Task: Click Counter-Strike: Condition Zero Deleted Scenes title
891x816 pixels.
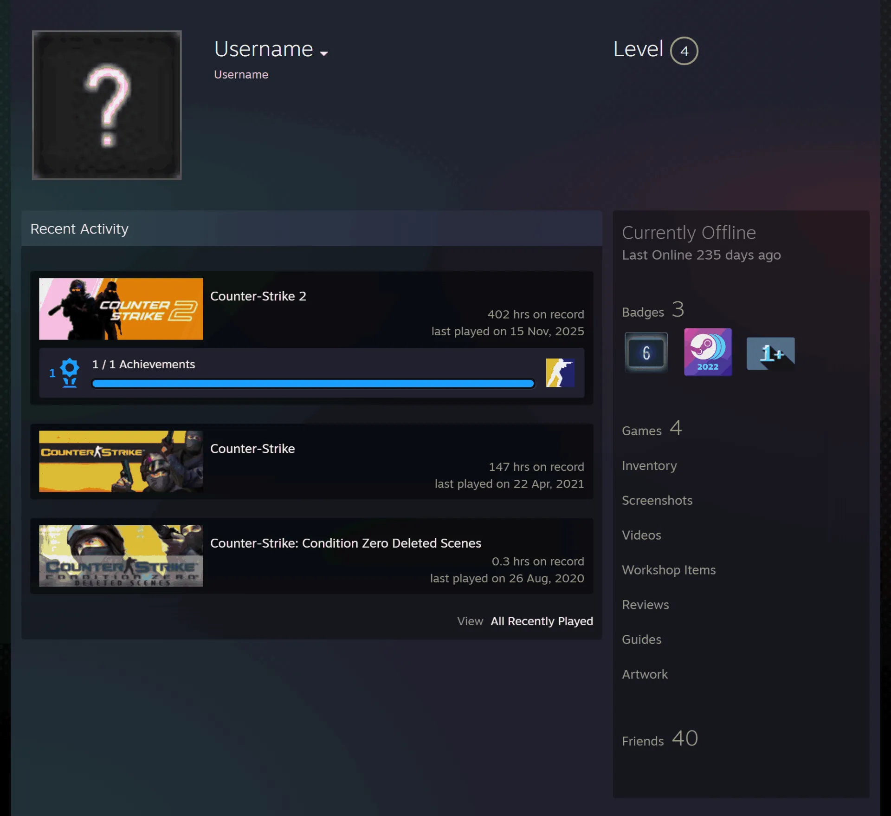Action: (346, 543)
